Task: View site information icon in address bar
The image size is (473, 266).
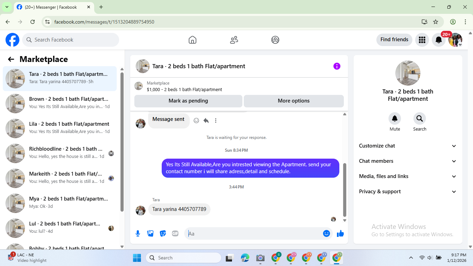Action: [48, 22]
